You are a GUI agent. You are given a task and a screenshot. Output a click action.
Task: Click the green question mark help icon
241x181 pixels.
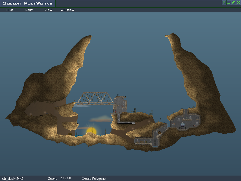pos(224,3)
